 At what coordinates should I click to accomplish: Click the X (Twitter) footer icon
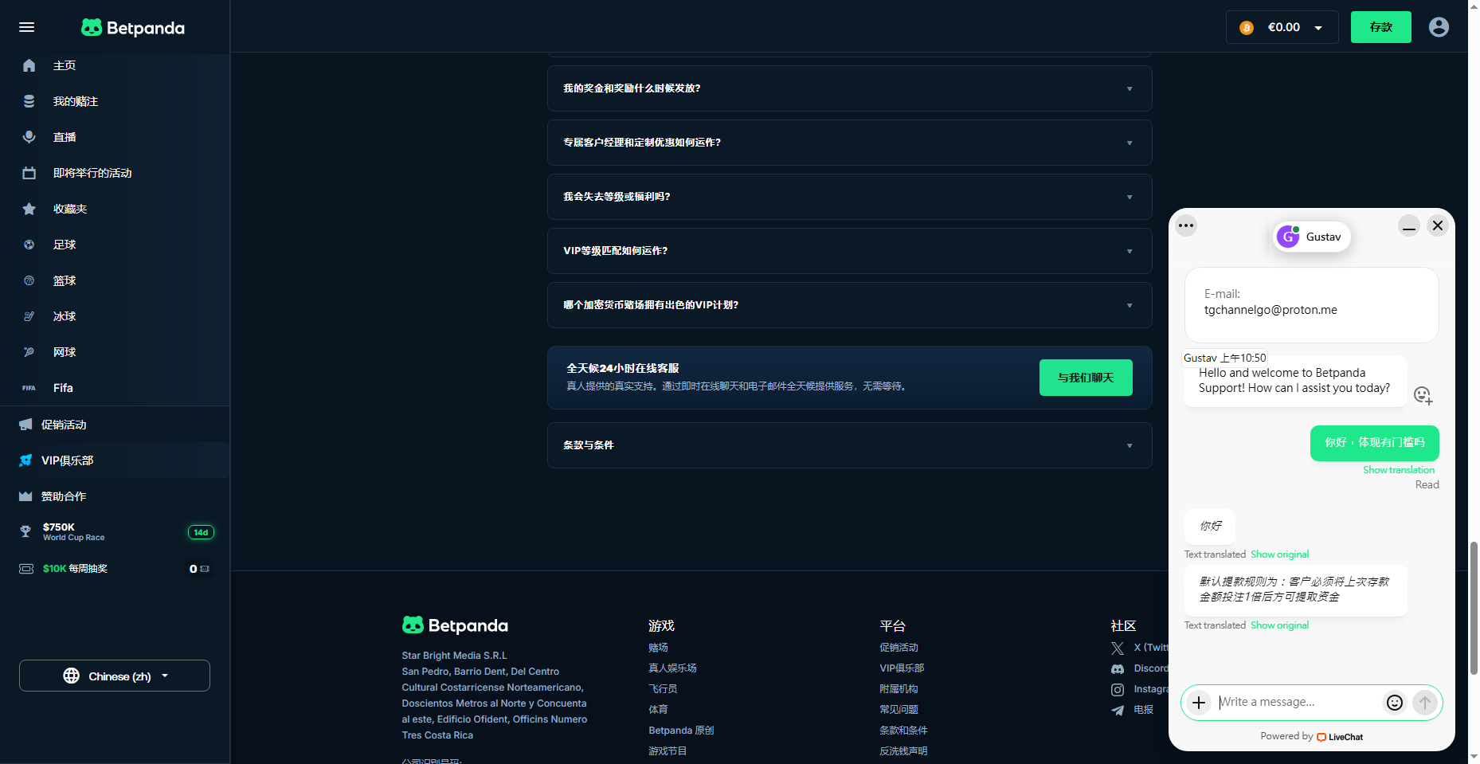1118,648
